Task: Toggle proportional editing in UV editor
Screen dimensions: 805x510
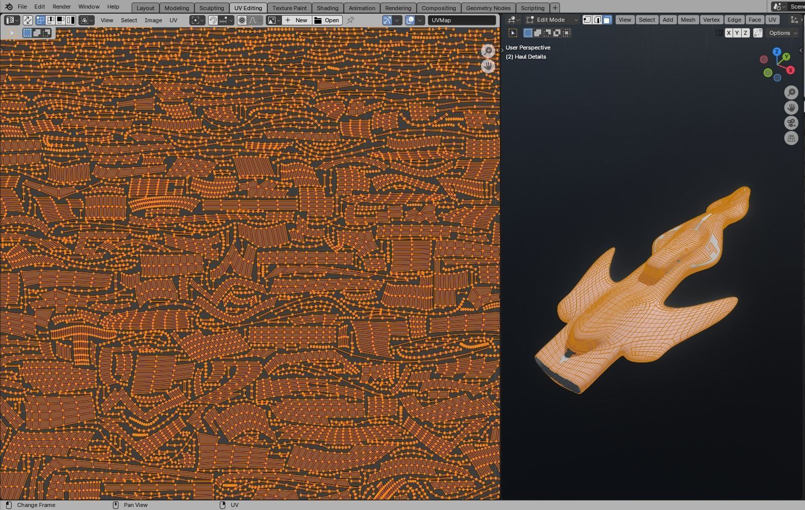Action: click(x=242, y=20)
